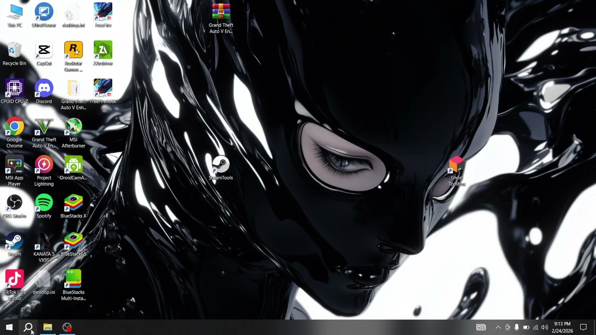The height and width of the screenshot is (335, 596).
Task: Open CPUID CPU-Z shortcut
Action: coord(14,92)
